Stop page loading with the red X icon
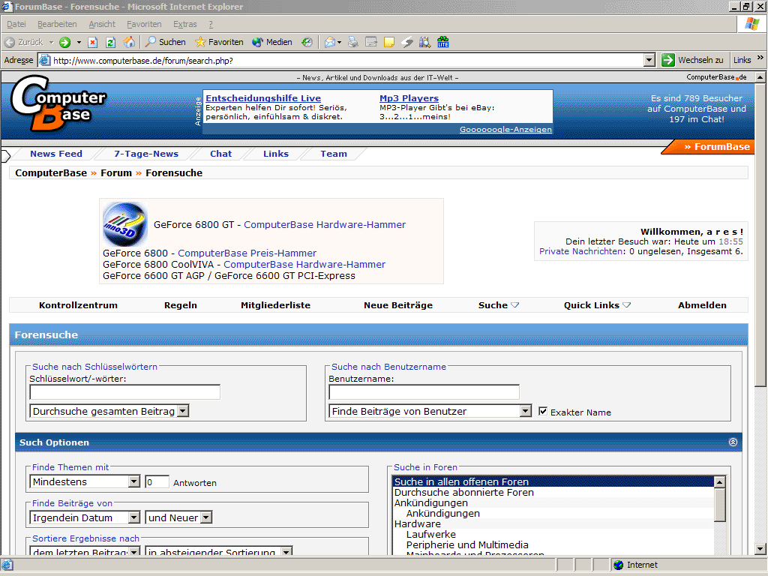 click(x=92, y=42)
